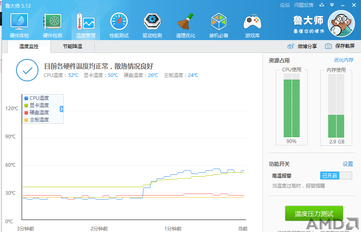
Task: Open 问题反馈 feedback link
Action: (x=304, y=5)
